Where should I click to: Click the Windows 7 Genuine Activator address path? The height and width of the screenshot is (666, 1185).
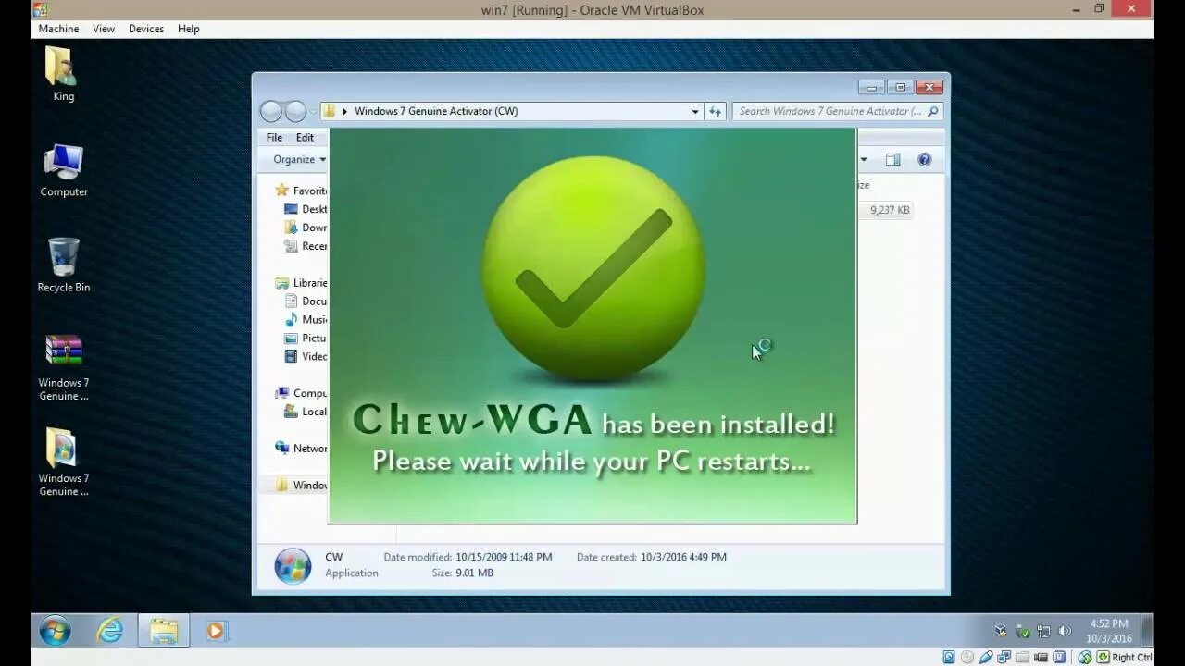pyautogui.click(x=436, y=111)
